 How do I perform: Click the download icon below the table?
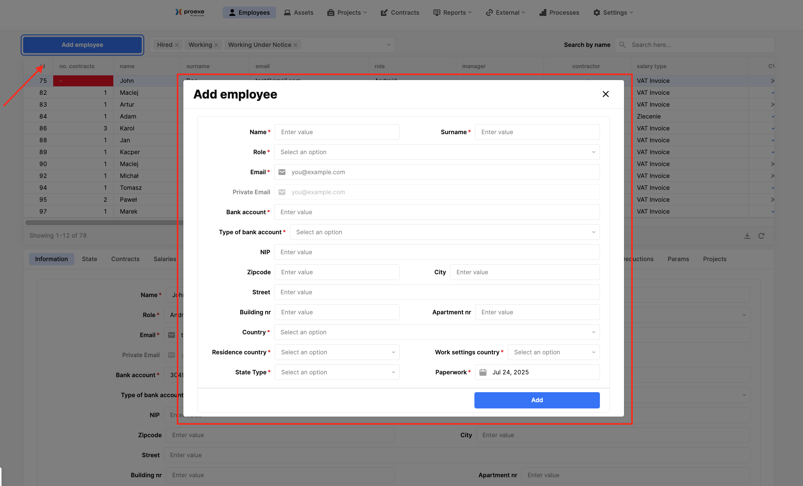pos(747,235)
